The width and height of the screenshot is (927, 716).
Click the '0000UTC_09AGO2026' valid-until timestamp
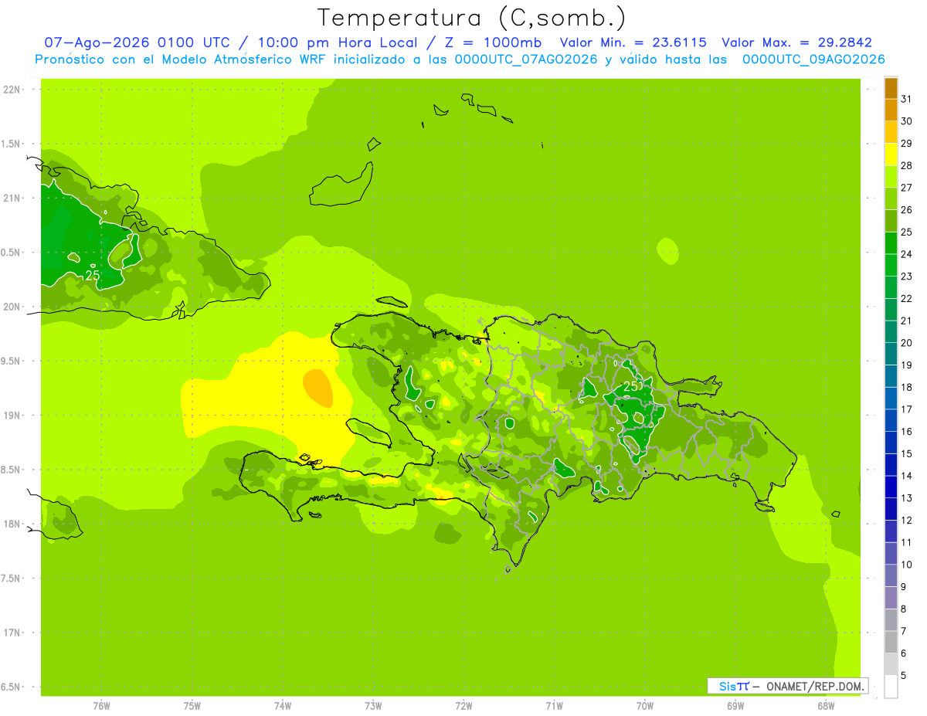[x=813, y=59]
